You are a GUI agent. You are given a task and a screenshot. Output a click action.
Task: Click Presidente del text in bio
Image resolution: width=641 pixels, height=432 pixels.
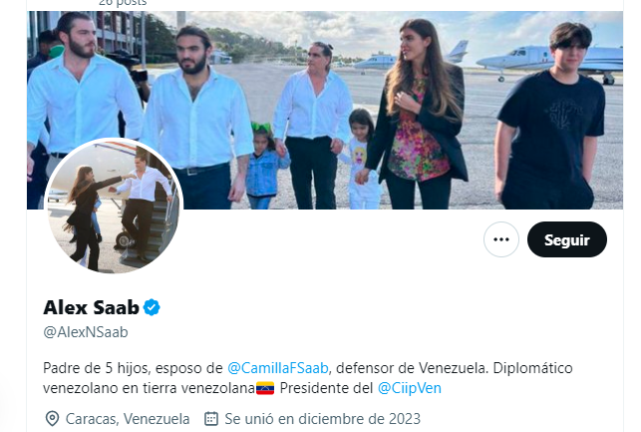326,388
